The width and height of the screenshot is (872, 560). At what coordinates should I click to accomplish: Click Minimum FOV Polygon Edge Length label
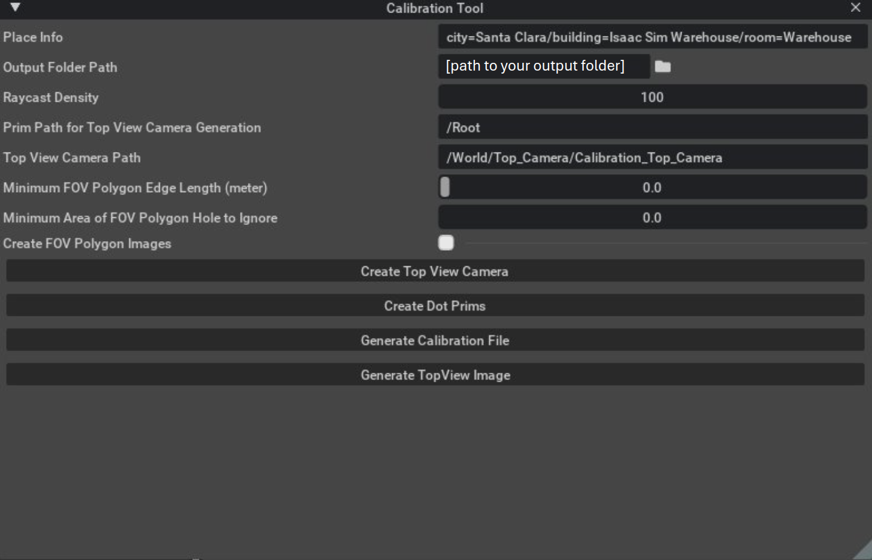pos(135,188)
